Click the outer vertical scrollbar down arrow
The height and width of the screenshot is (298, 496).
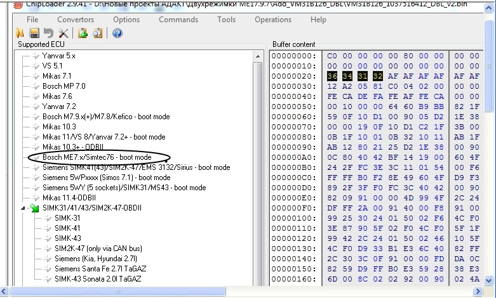click(x=488, y=280)
